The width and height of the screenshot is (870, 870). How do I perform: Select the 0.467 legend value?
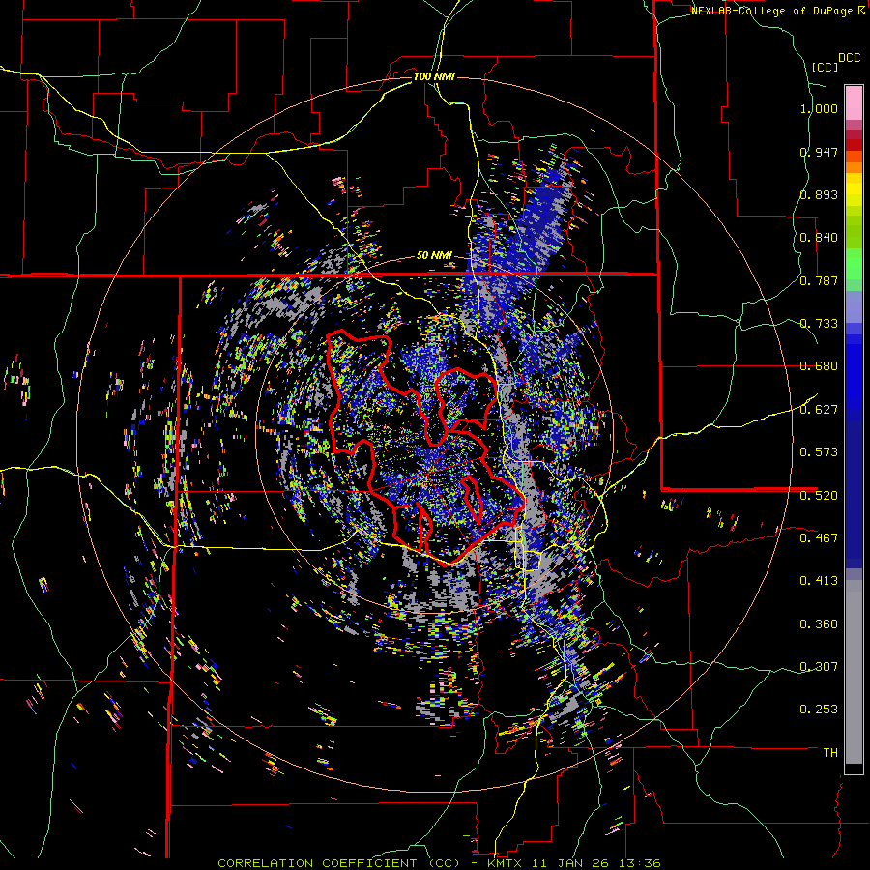819,537
